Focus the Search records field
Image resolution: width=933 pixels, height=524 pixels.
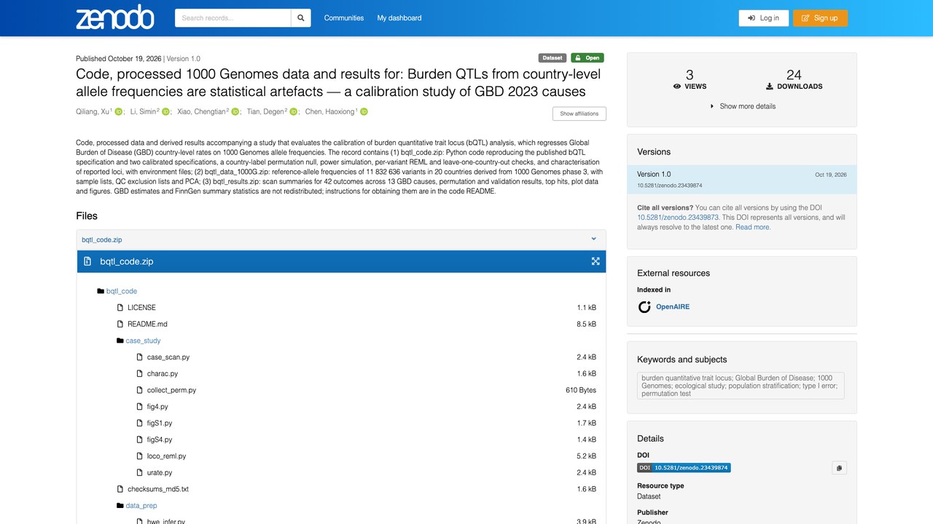pos(233,18)
